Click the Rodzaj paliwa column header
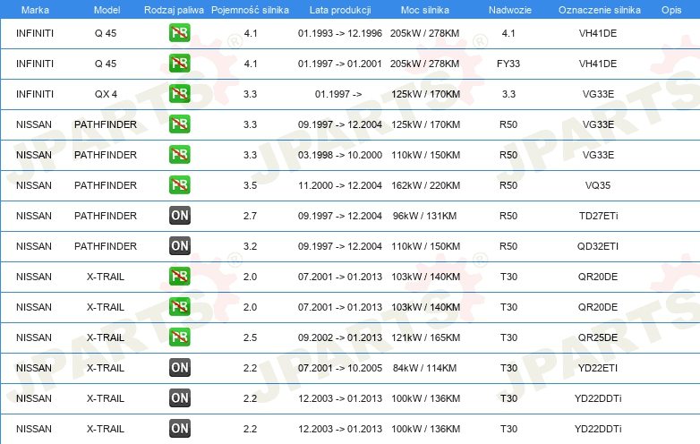This screenshot has width=700, height=444. click(174, 10)
